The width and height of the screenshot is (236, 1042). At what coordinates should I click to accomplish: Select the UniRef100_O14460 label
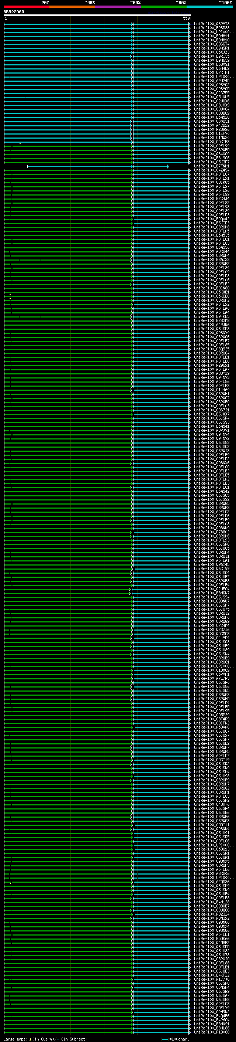click(211, 390)
